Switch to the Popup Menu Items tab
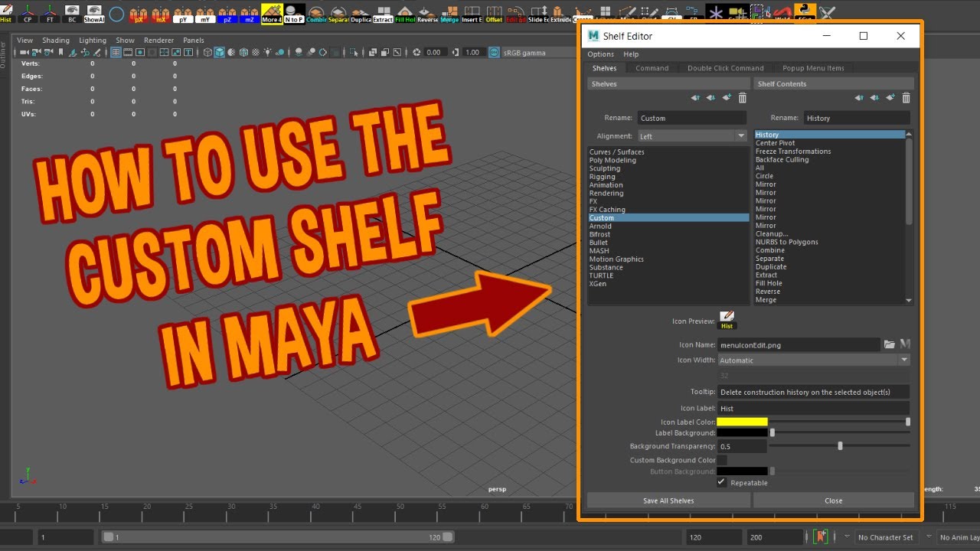The height and width of the screenshot is (551, 980). [813, 68]
